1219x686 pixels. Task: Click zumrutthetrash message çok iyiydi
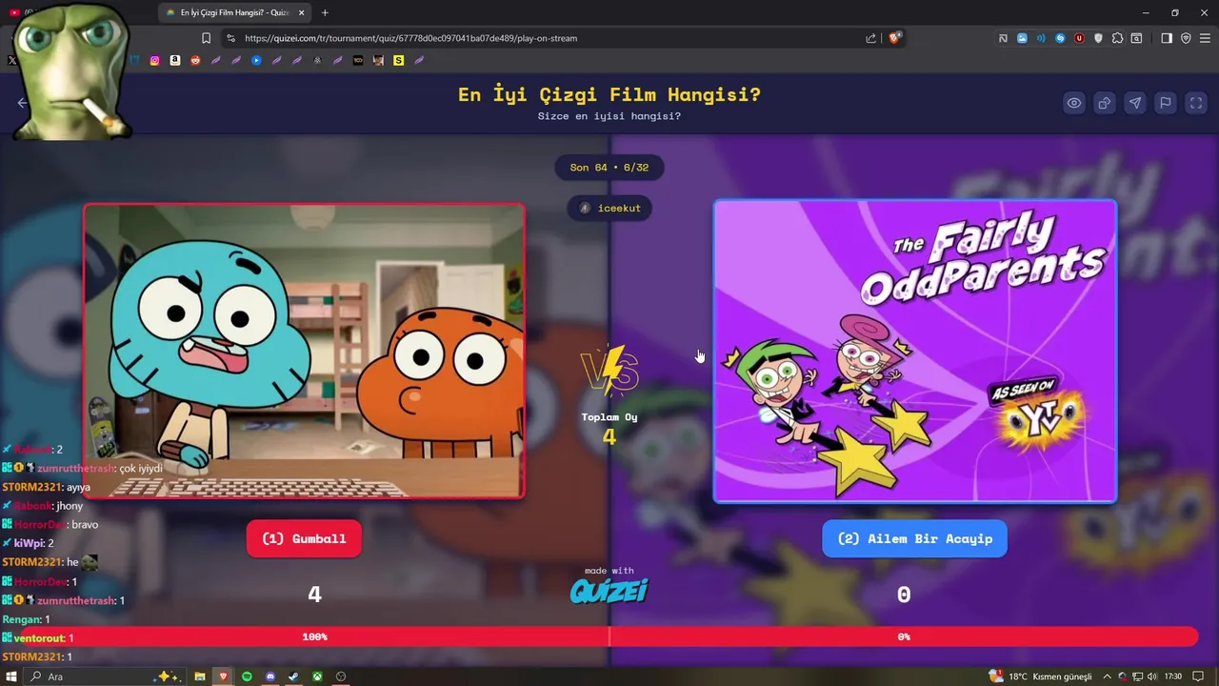coord(141,468)
